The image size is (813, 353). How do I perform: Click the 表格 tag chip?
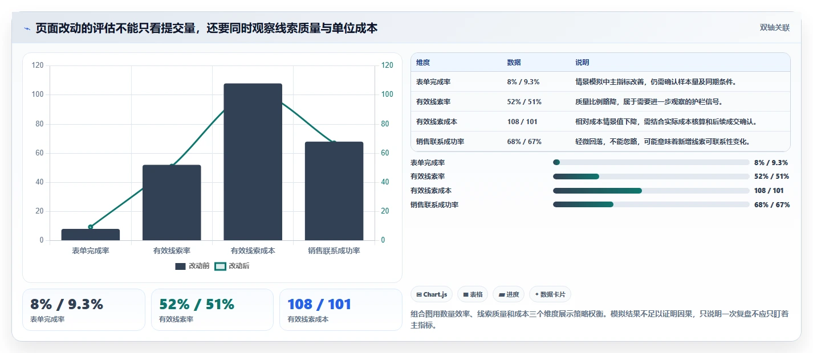pyautogui.click(x=473, y=294)
